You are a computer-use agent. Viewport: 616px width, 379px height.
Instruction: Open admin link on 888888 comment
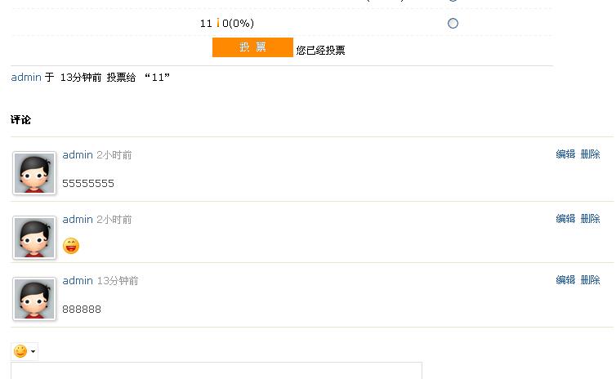78,280
